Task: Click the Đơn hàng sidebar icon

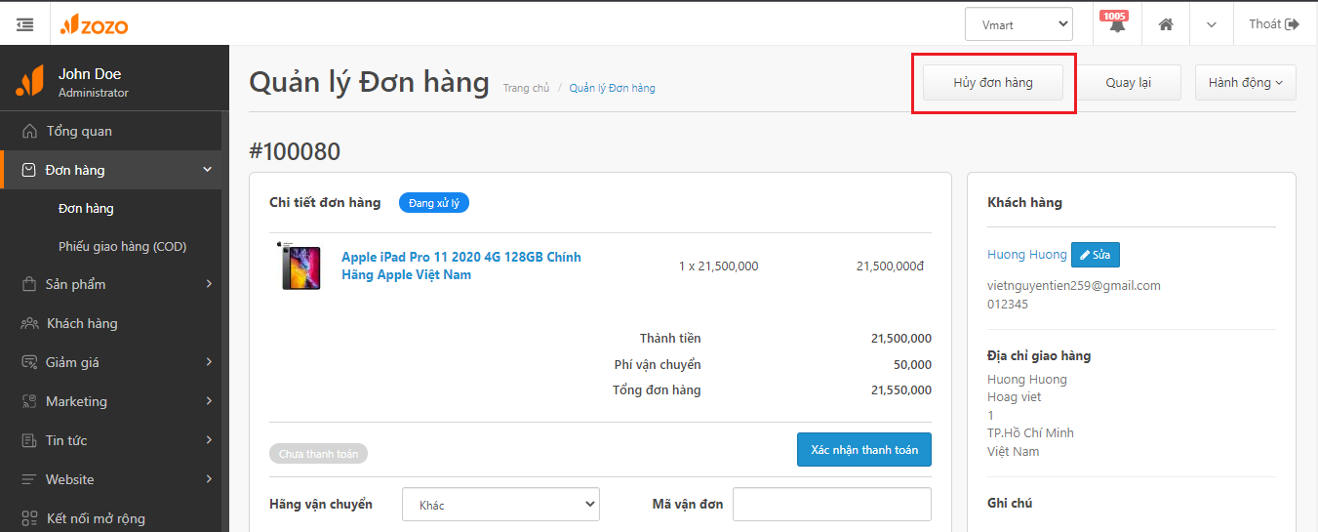Action: click(x=29, y=170)
